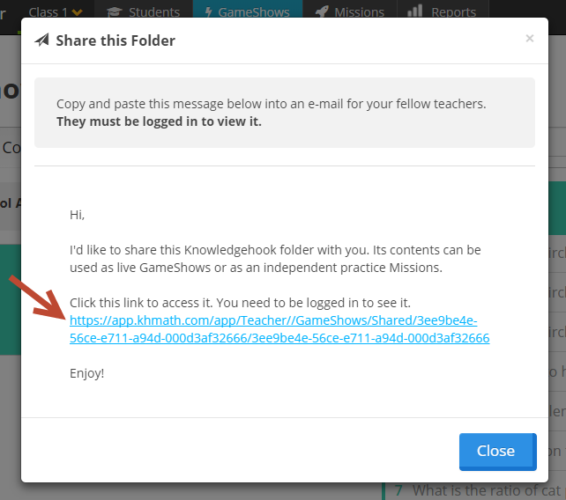Click the graduation cap Students icon
The image size is (566, 500).
[115, 12]
